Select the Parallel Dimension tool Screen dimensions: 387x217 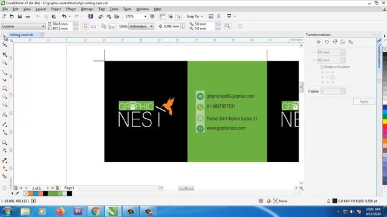click(4, 125)
